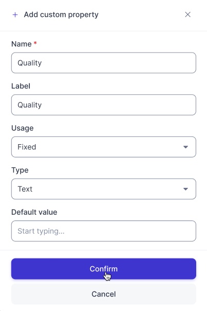Click the arrow icon in Usage dropdown

(185, 147)
